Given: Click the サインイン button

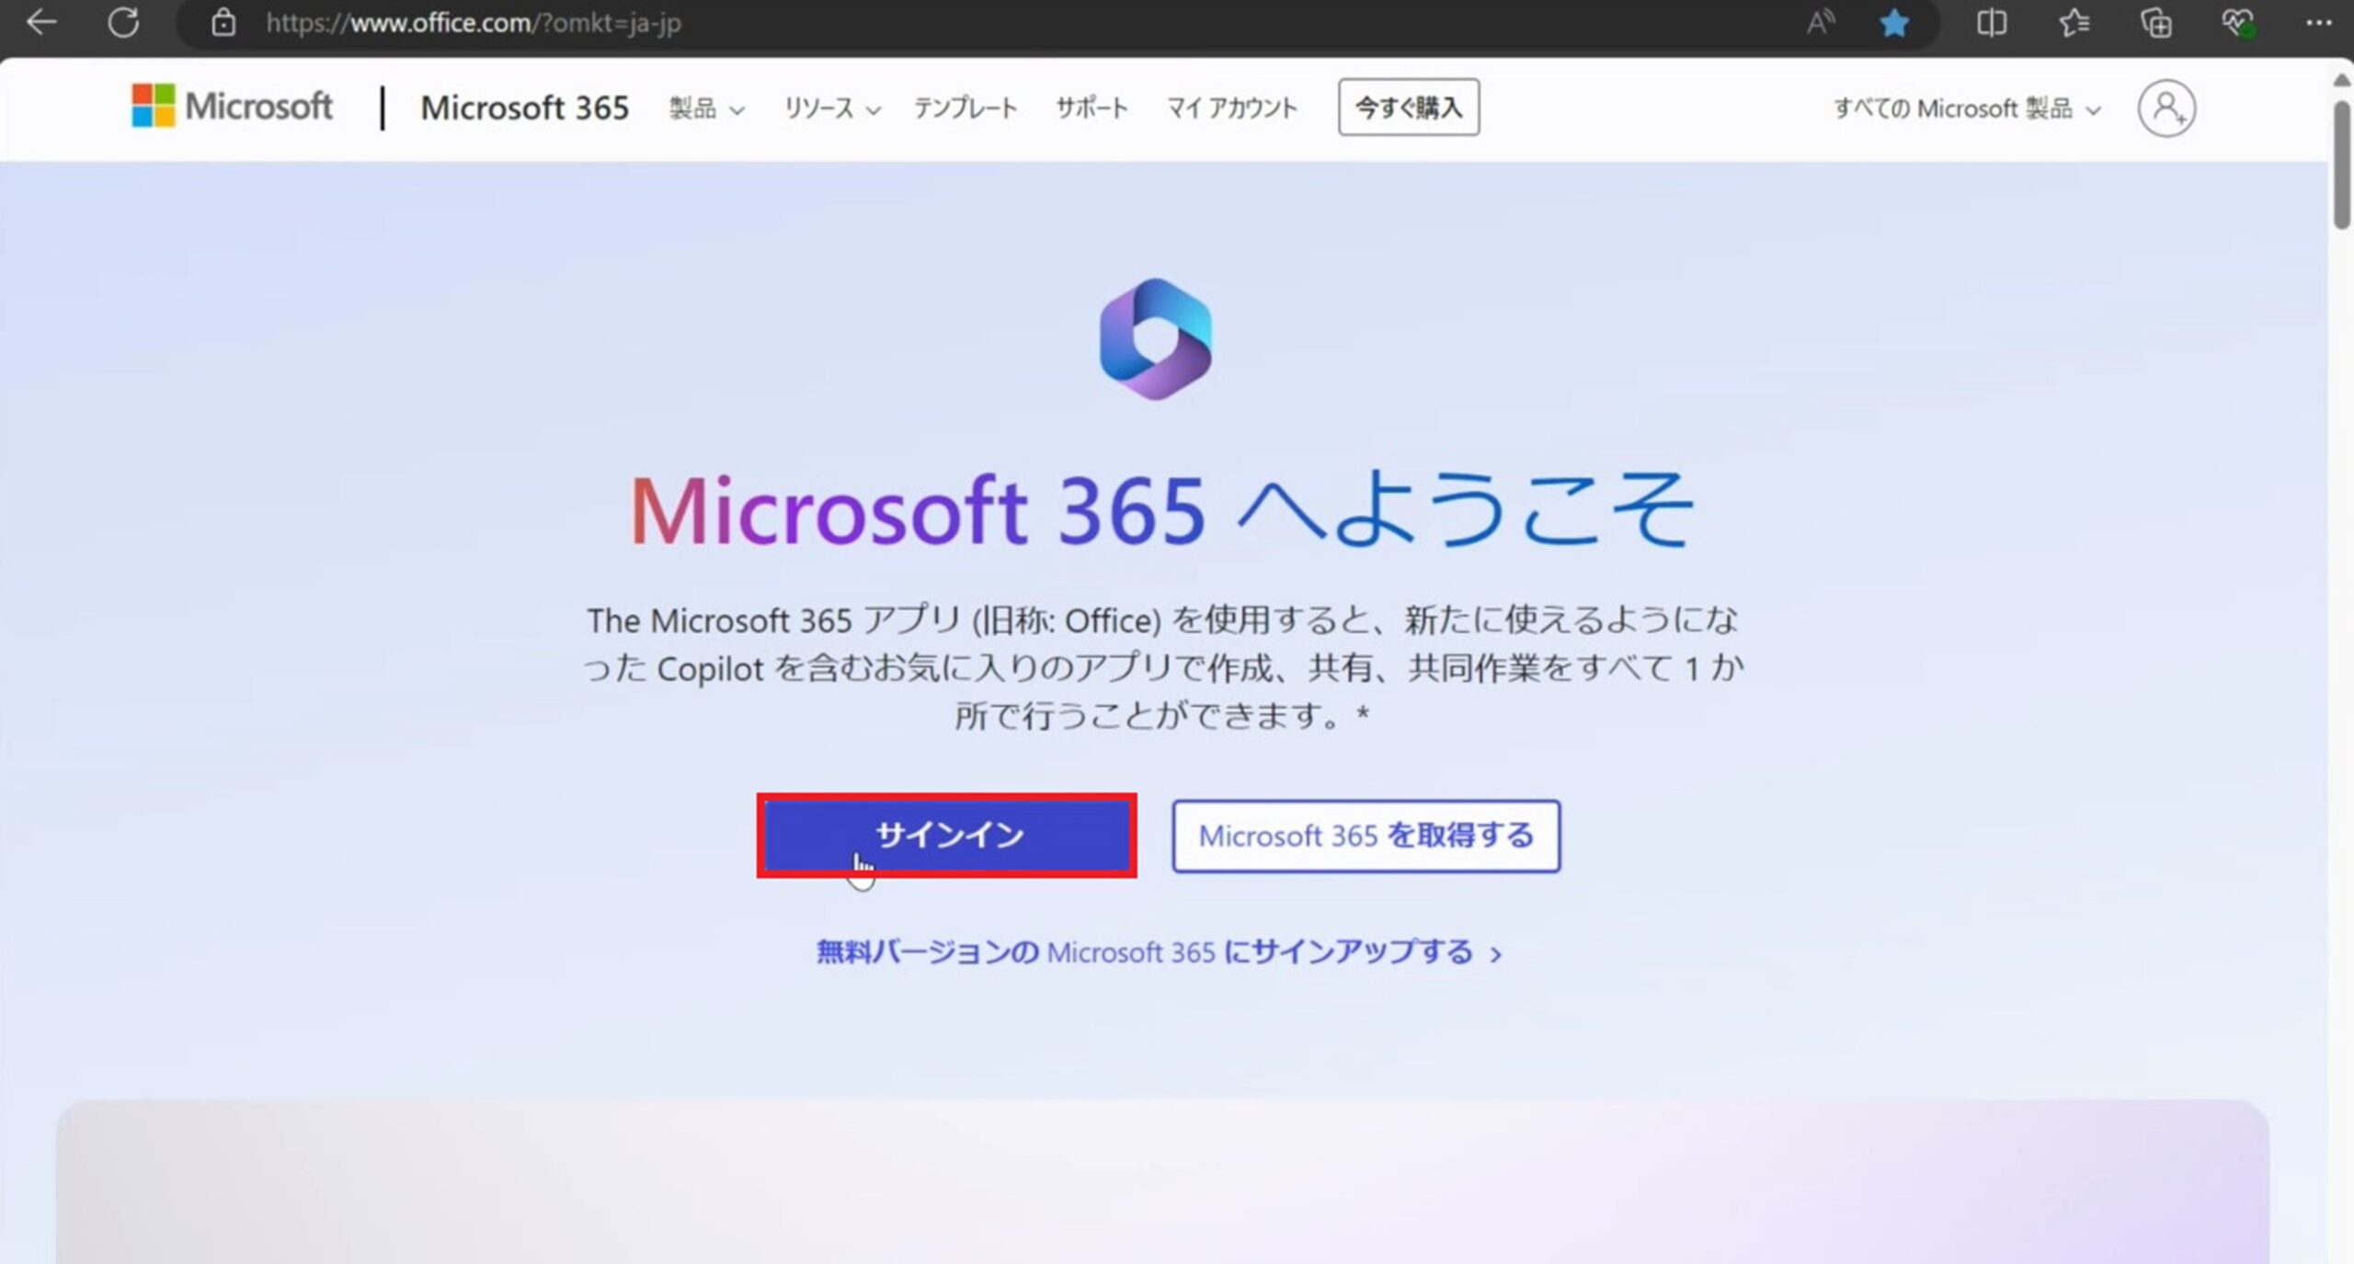Looking at the screenshot, I should tap(947, 835).
